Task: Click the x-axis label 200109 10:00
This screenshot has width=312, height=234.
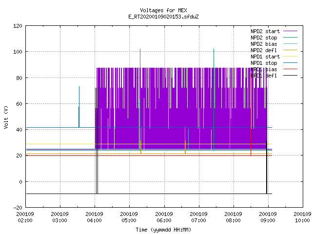Action: (x=302, y=217)
